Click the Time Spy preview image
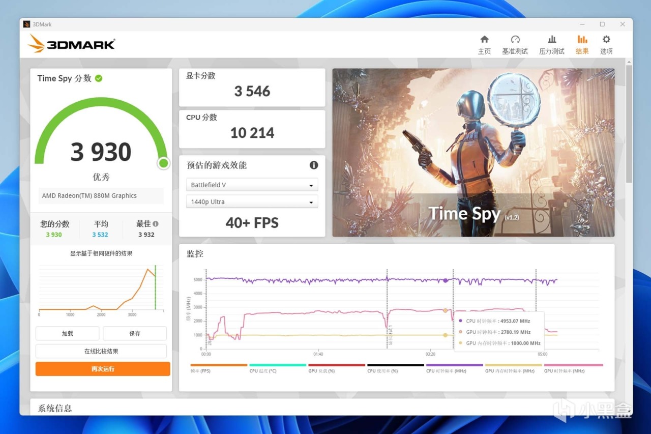The width and height of the screenshot is (651, 434). [474, 153]
